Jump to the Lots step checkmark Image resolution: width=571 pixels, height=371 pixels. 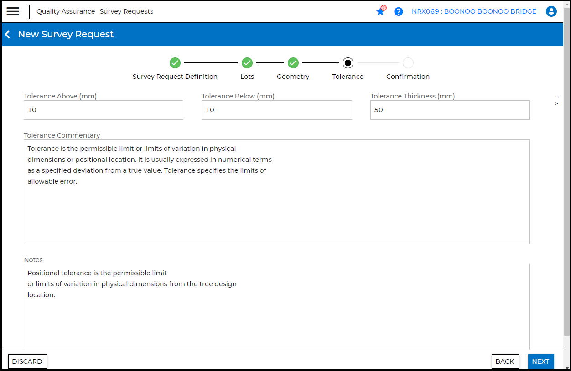coord(247,63)
